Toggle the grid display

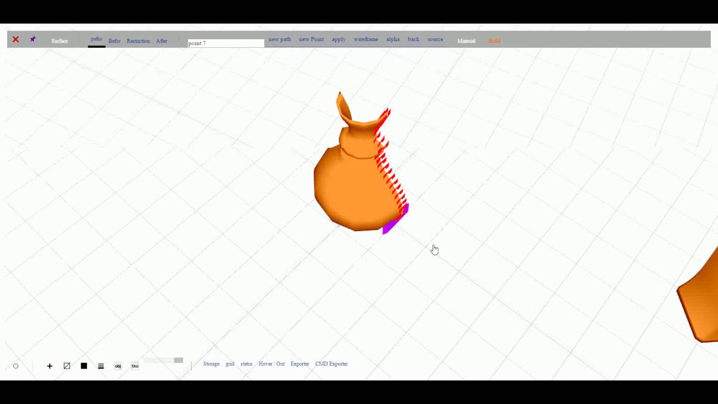point(230,364)
